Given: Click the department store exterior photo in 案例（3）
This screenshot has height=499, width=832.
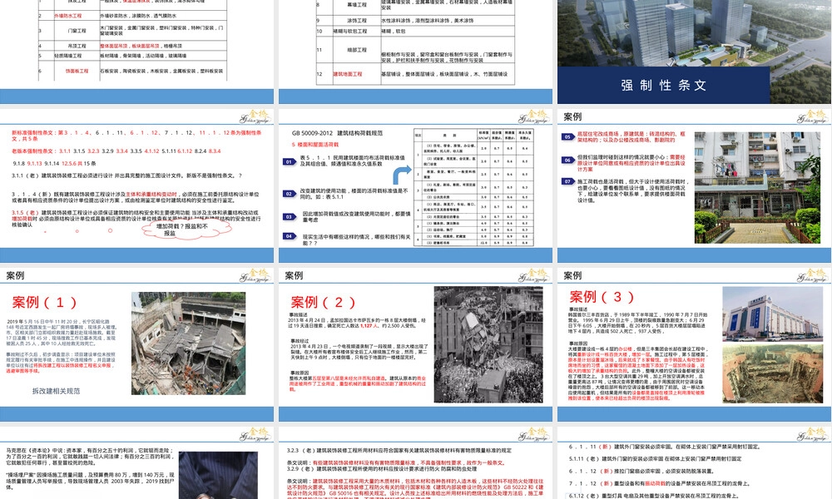Looking at the screenshot, I should pyautogui.click(x=772, y=314).
